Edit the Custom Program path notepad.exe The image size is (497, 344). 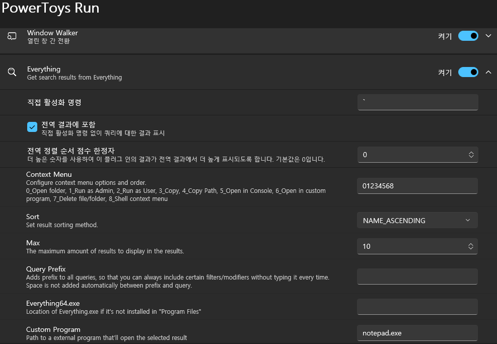(x=417, y=332)
